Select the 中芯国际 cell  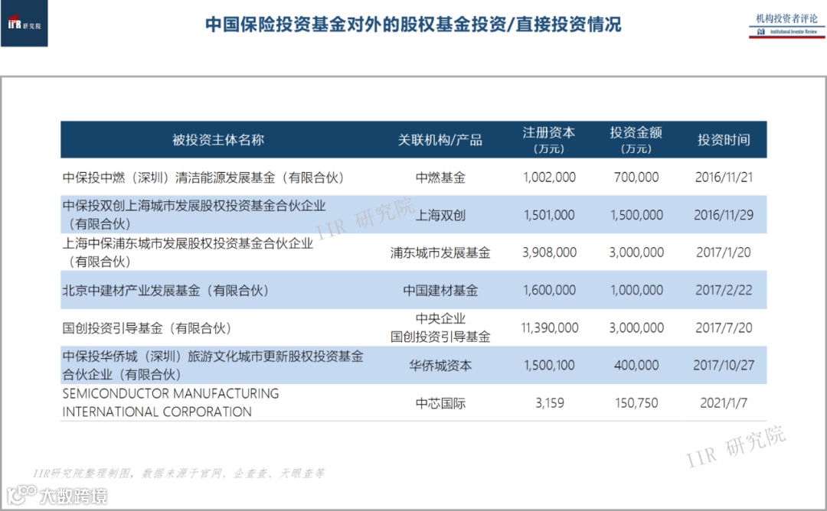click(x=440, y=404)
